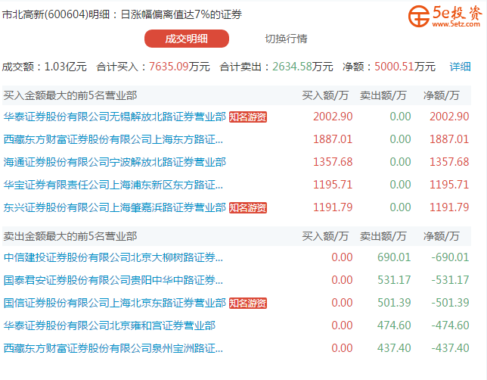The height and width of the screenshot is (380, 487).
Task: Select 合计卖出 value 2634.58
Action: click(292, 67)
